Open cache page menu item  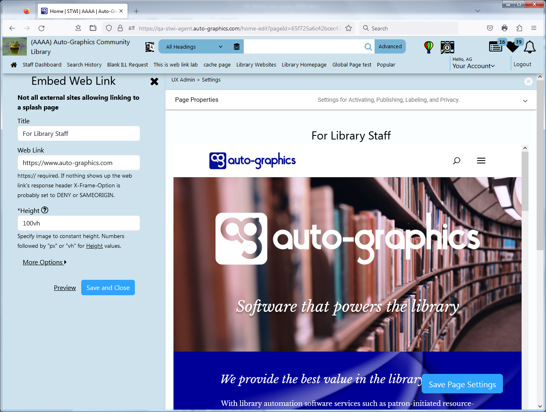click(x=217, y=65)
